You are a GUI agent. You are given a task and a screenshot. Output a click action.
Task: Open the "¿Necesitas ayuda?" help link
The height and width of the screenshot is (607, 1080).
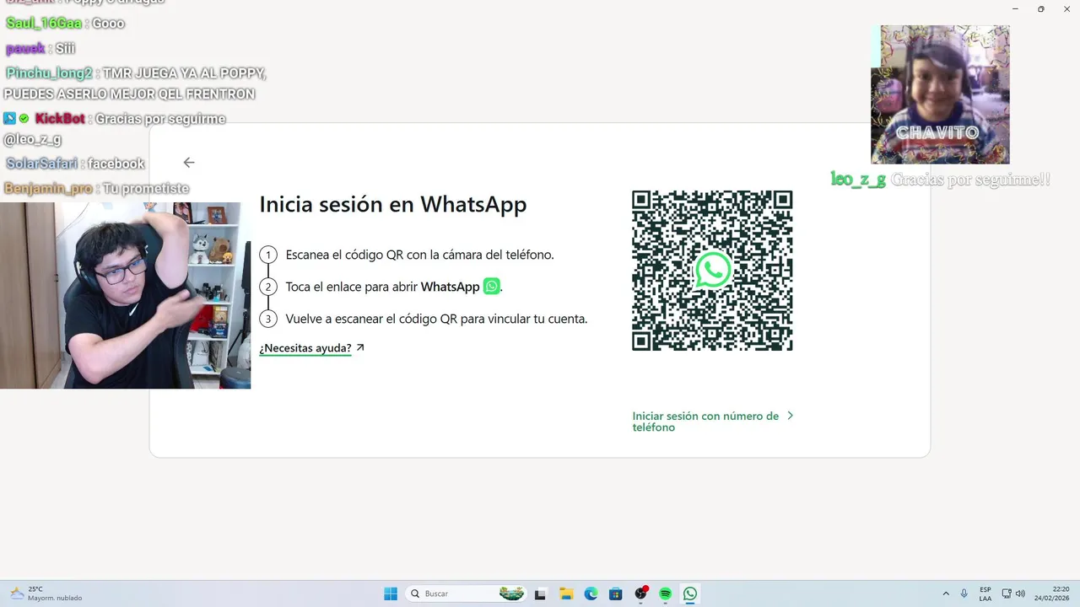pyautogui.click(x=311, y=348)
